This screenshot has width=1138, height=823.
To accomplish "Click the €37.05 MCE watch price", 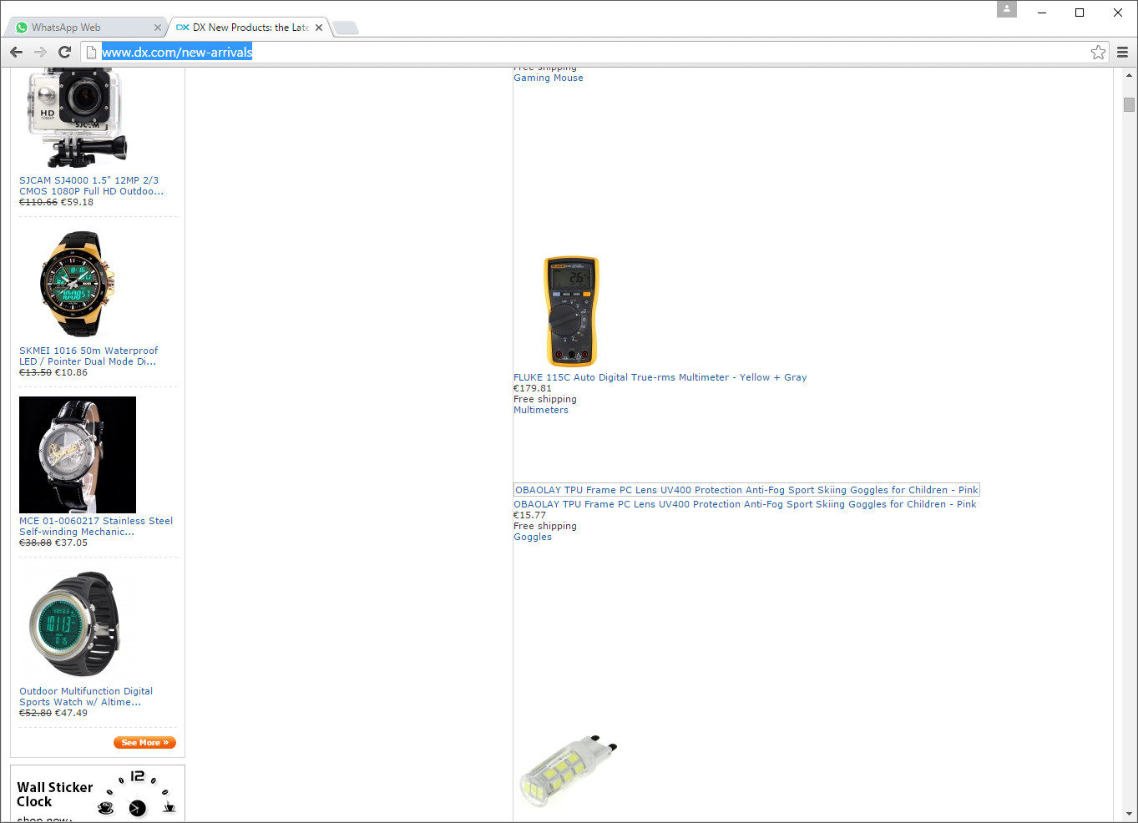I will click(71, 543).
